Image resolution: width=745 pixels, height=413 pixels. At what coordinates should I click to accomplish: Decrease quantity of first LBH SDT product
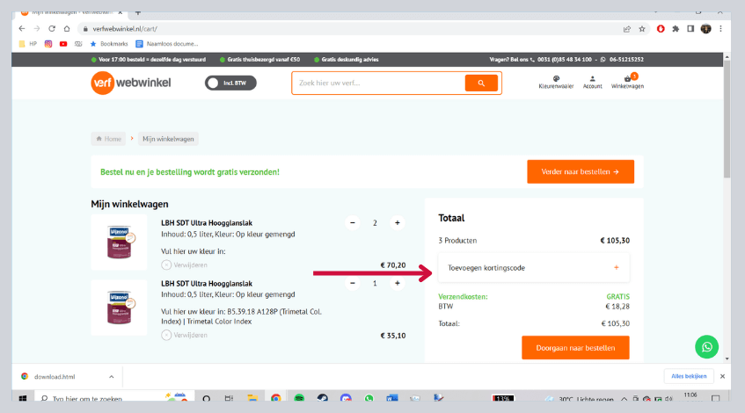(x=353, y=222)
